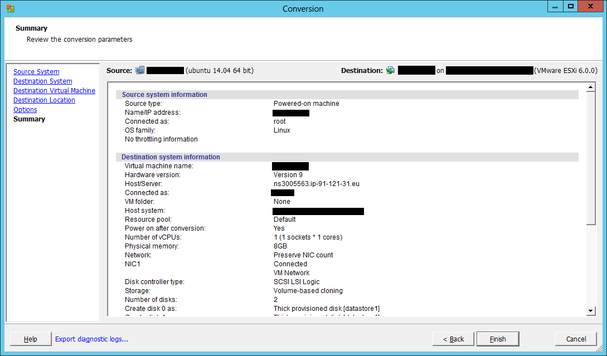
Task: Click the 'Preserve NIC count' value
Action: 303,255
